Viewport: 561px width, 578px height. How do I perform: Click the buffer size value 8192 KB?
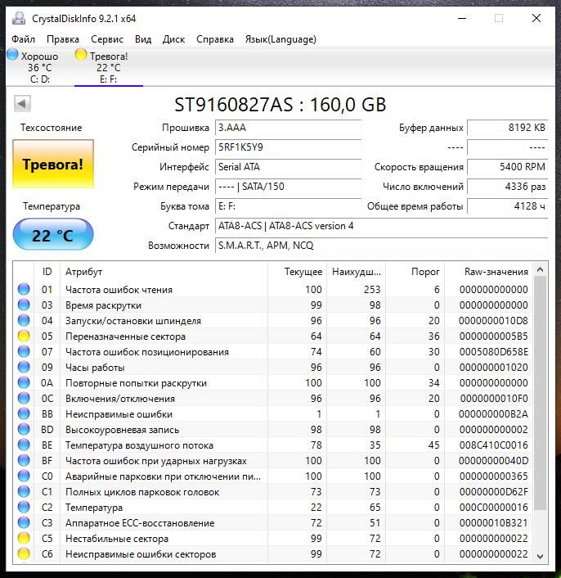[x=508, y=128]
